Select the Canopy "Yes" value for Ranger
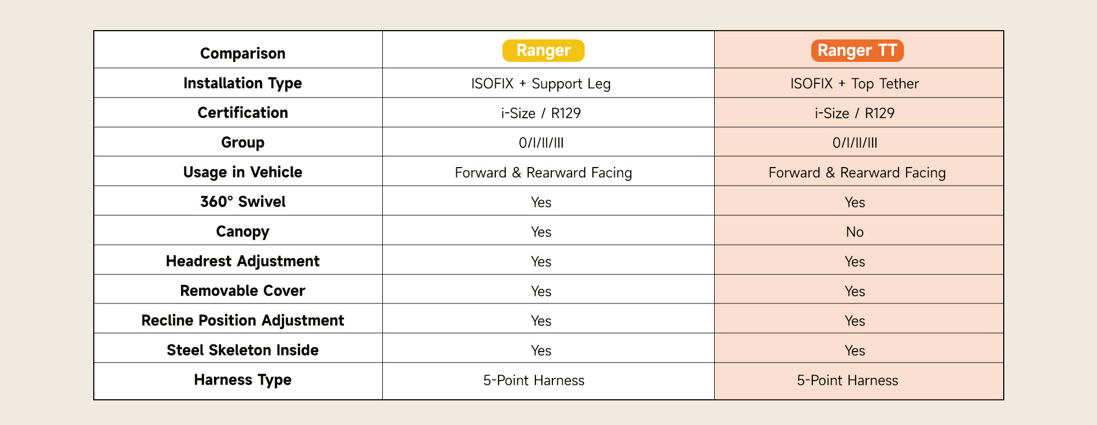The width and height of the screenshot is (1097, 425). coord(541,232)
